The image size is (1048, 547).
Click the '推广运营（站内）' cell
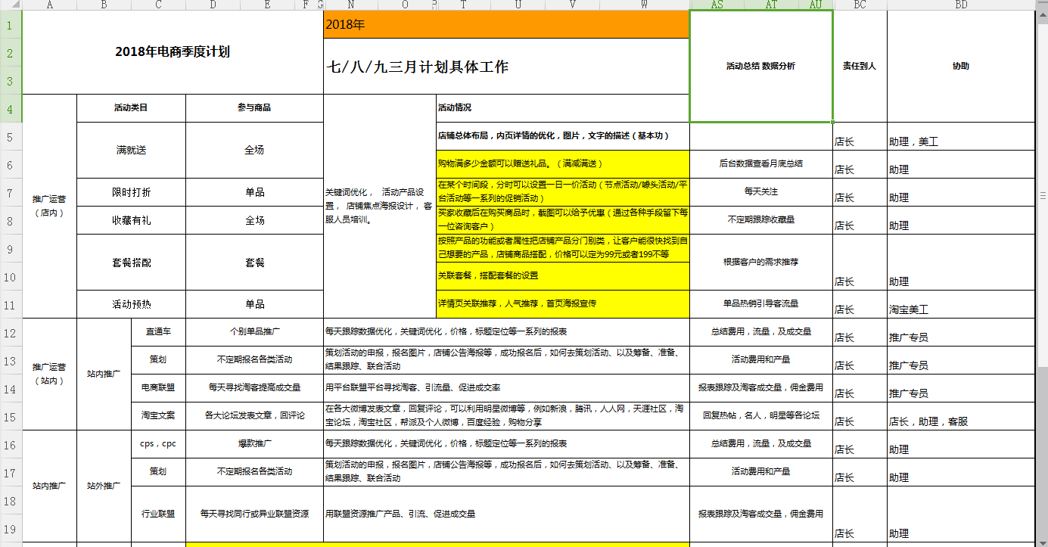pyautogui.click(x=49, y=375)
